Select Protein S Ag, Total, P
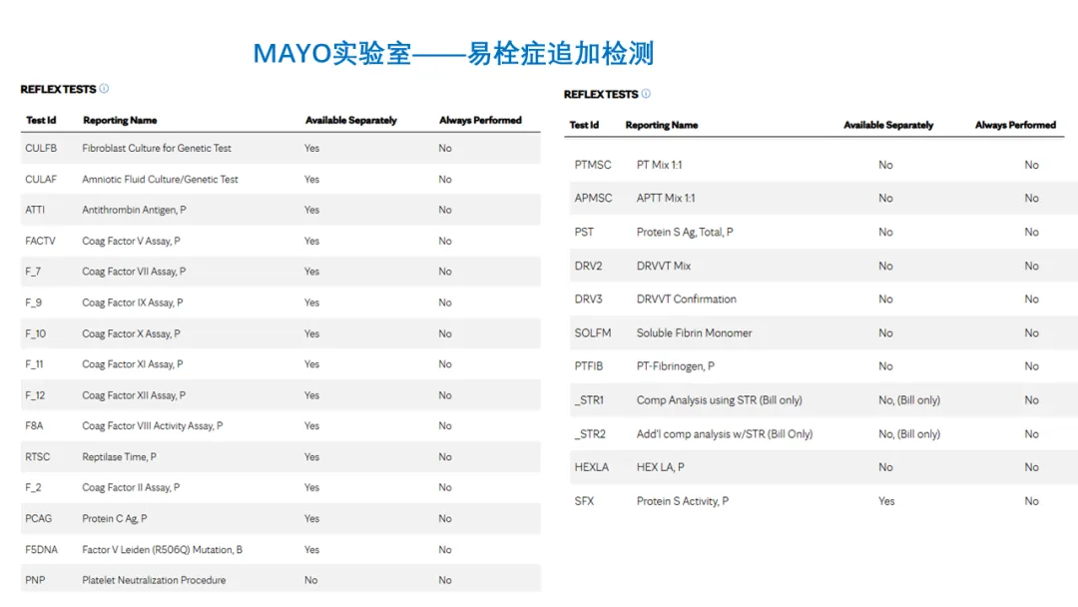Image resolution: width=1078 pixels, height=607 pixels. pyautogui.click(x=685, y=232)
